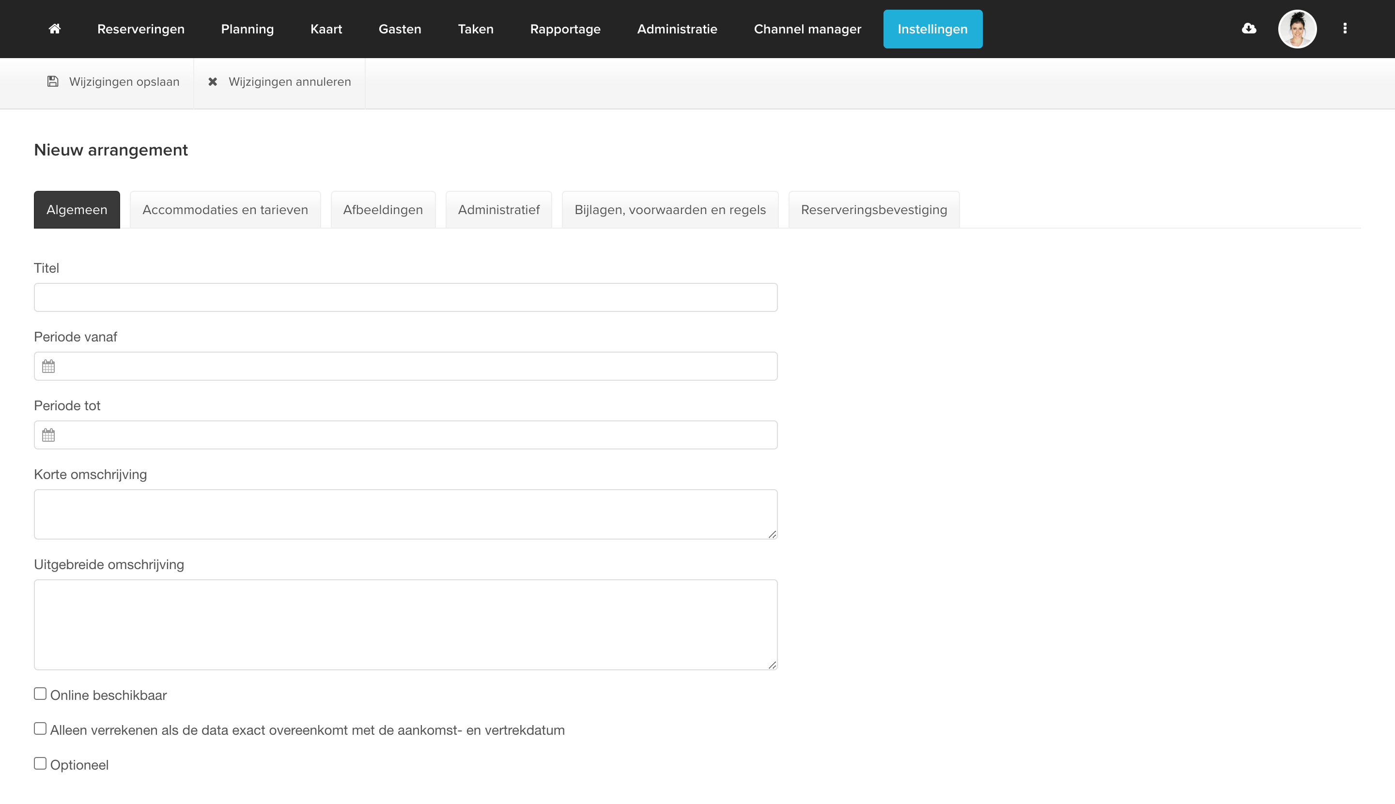1395x804 pixels.
Task: Check Alleen verrekenen als de data exact overeenkomt
Action: pyautogui.click(x=40, y=728)
